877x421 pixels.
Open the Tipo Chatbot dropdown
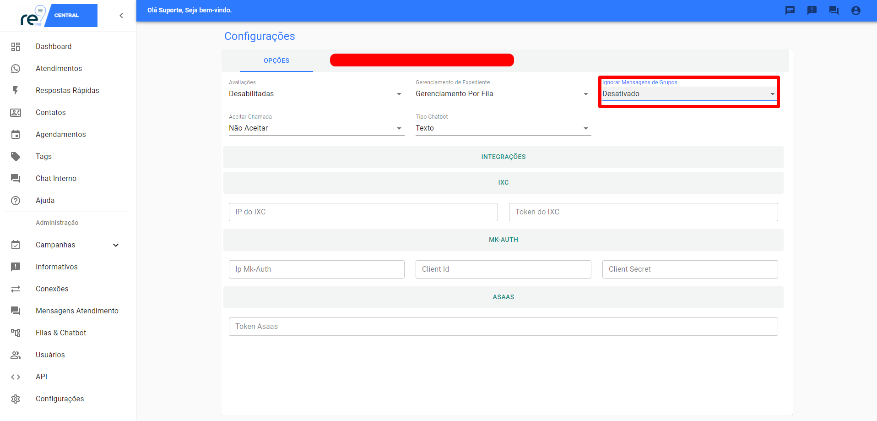tap(503, 128)
